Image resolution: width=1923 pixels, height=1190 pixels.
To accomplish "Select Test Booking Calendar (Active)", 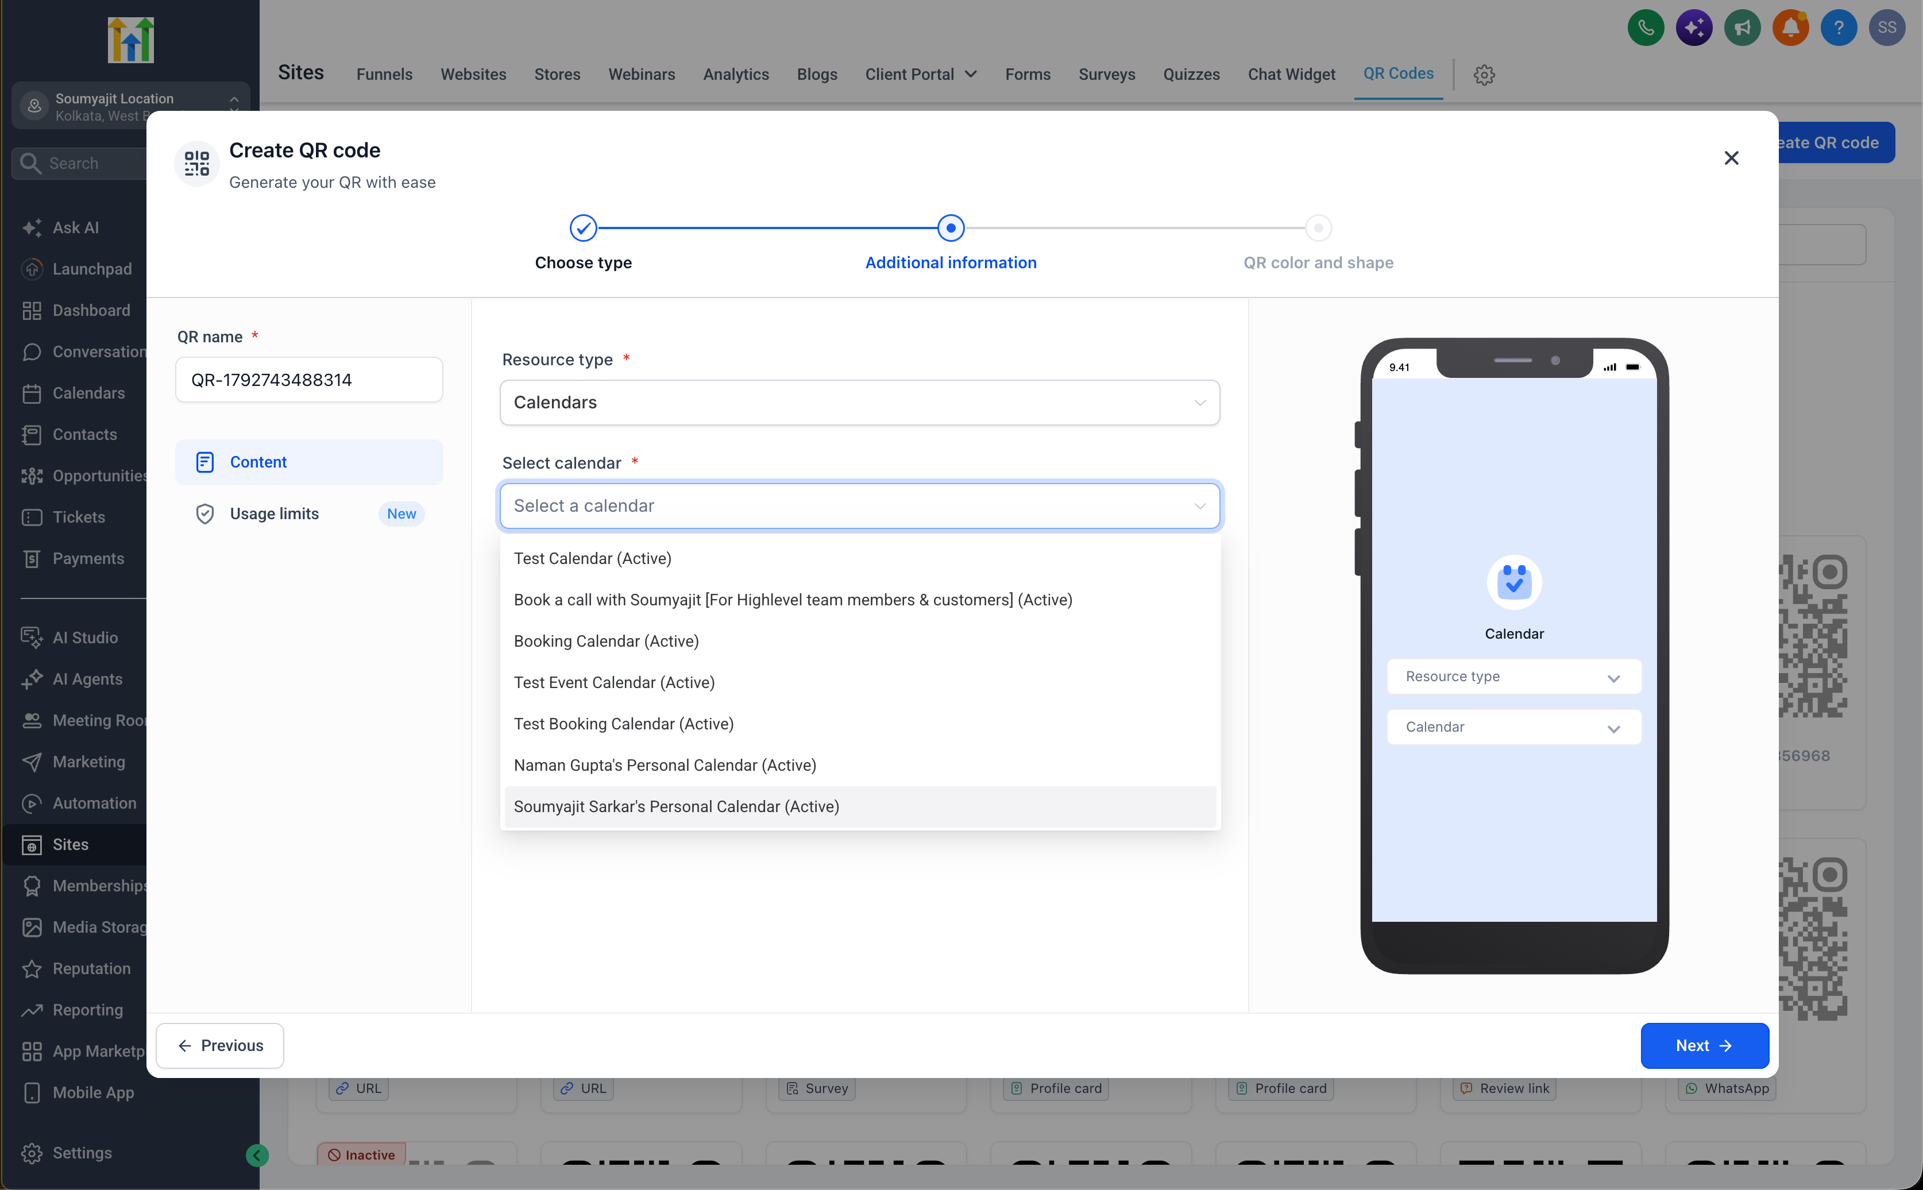I will [x=860, y=723].
